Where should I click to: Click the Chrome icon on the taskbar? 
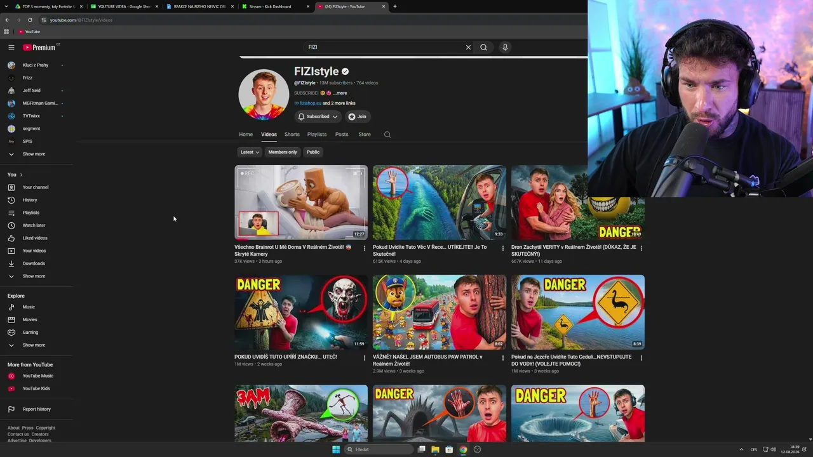click(x=463, y=449)
